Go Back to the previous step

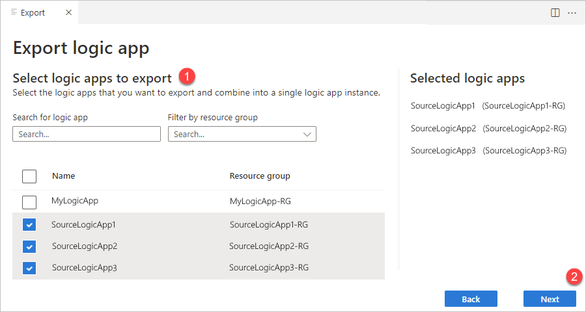coord(471,299)
